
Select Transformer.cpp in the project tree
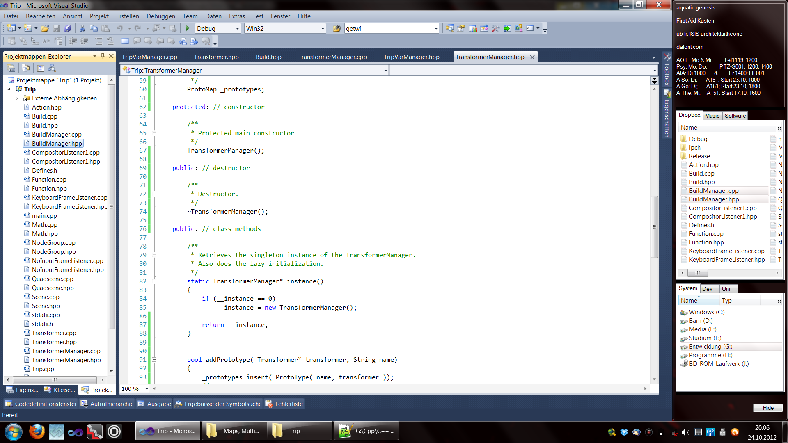(x=54, y=333)
